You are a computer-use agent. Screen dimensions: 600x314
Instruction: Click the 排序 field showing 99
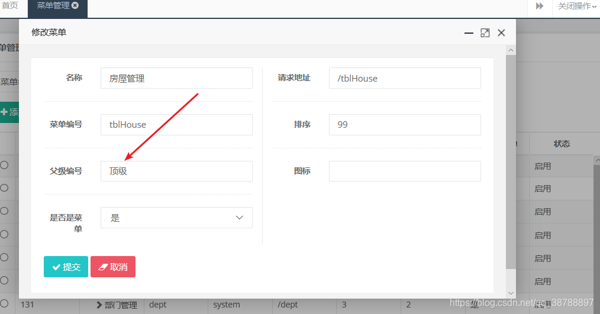[405, 125]
